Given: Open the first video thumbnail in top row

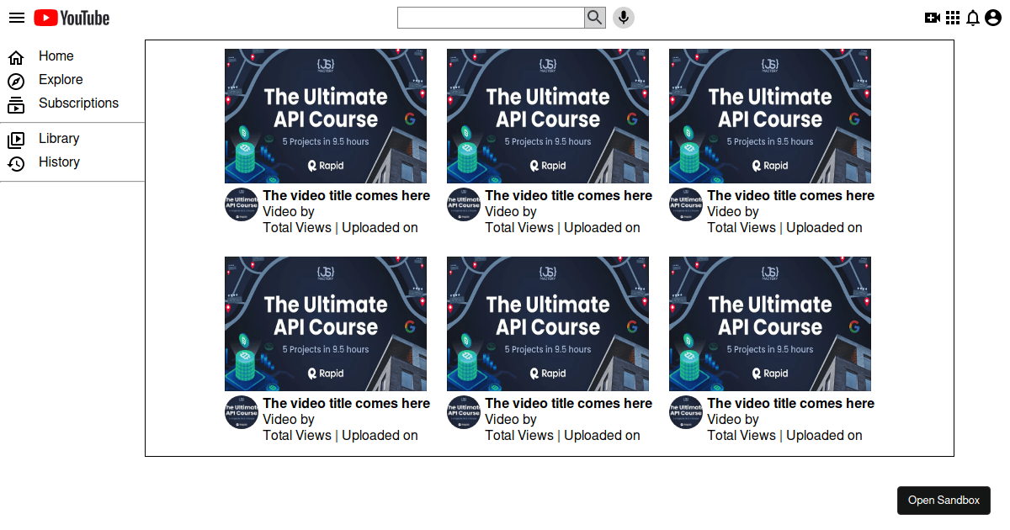Looking at the screenshot, I should click(x=326, y=116).
